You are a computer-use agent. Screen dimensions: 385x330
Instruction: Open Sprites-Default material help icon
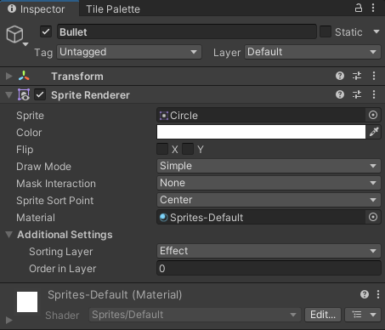(365, 294)
